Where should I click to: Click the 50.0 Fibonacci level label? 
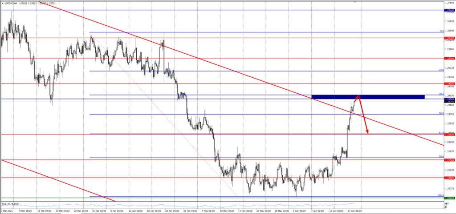click(x=440, y=113)
